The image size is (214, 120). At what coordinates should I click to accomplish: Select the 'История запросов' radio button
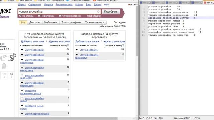coord(60,16)
